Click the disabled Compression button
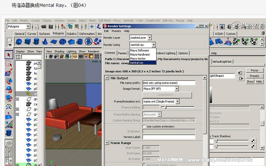This screenshot has height=166, width=266. click(x=167, y=95)
